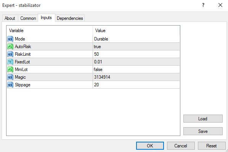Image resolution: width=228 pixels, height=152 pixels.
Task: Select the Magic variable name
Action: click(x=20, y=77)
